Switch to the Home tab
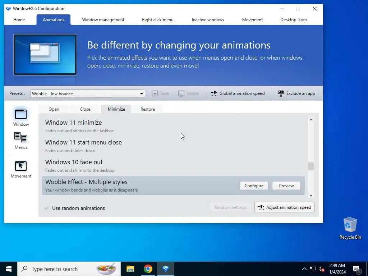This screenshot has width=368, height=276. pyautogui.click(x=19, y=20)
